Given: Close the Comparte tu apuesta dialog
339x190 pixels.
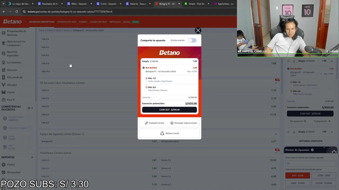Looking at the screenshot, I should tap(198, 30).
